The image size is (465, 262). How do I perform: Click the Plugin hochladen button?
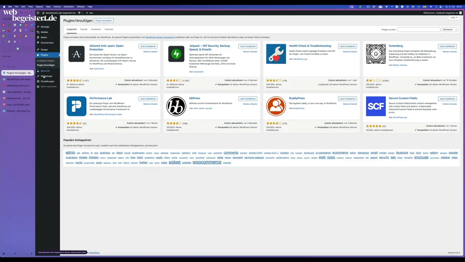pos(104,21)
